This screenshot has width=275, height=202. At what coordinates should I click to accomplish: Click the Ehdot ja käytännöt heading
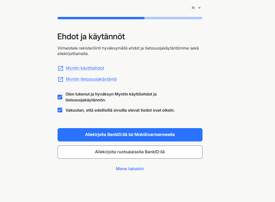click(x=91, y=37)
